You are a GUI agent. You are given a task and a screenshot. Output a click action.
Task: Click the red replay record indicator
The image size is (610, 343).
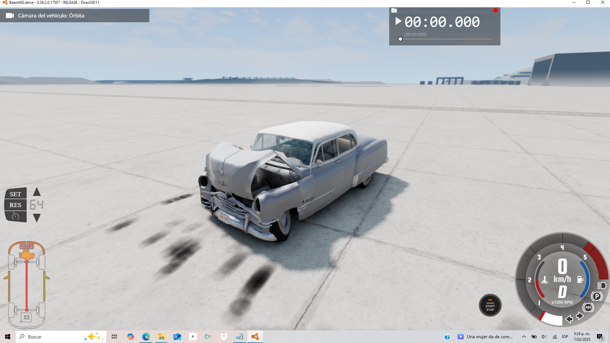pos(495,10)
